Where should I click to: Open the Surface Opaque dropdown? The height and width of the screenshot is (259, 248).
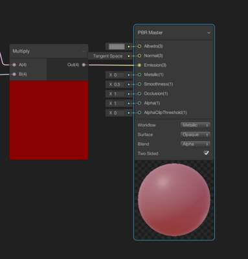click(x=196, y=135)
